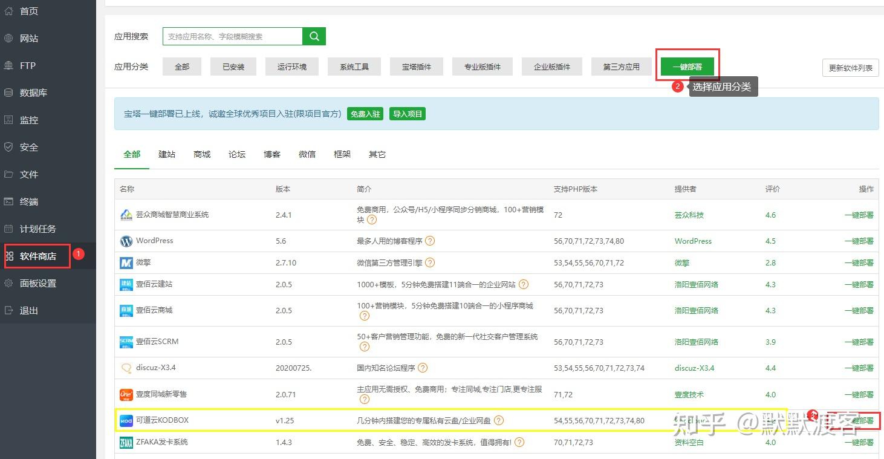The width and height of the screenshot is (884, 459).
Task: Open the 网站 websites sidebar icon
Action: tap(8, 38)
